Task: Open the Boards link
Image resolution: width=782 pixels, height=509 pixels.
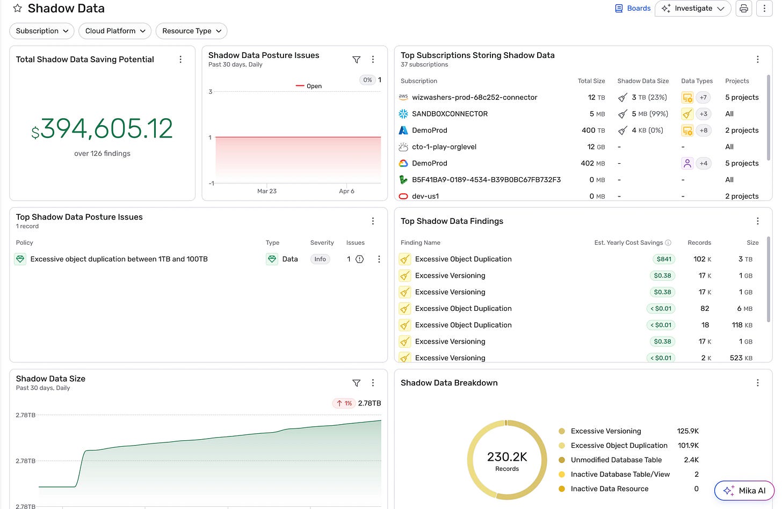Action: click(633, 9)
